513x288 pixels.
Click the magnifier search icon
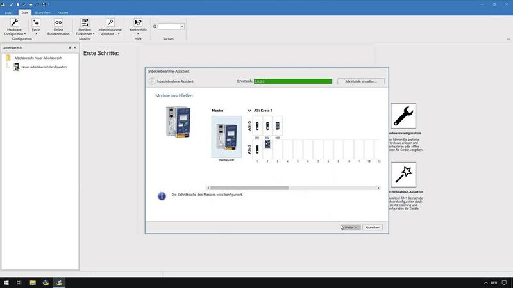[x=155, y=26]
